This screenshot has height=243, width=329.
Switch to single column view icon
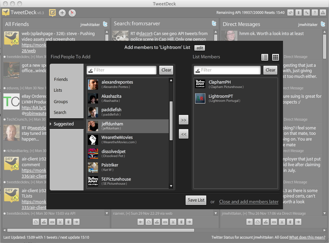pos(299,12)
